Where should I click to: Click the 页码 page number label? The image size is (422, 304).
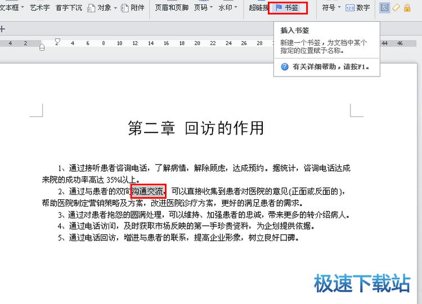pos(201,7)
